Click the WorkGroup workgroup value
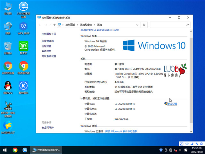 [x=121, y=119]
